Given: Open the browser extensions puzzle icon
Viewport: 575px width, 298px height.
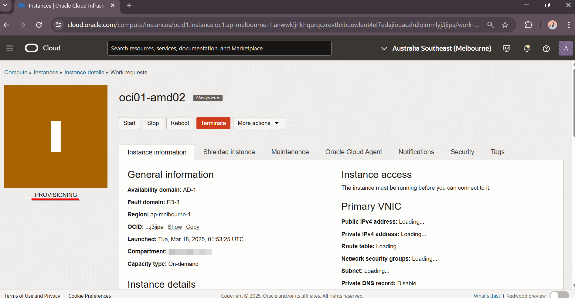Looking at the screenshot, I should point(529,25).
